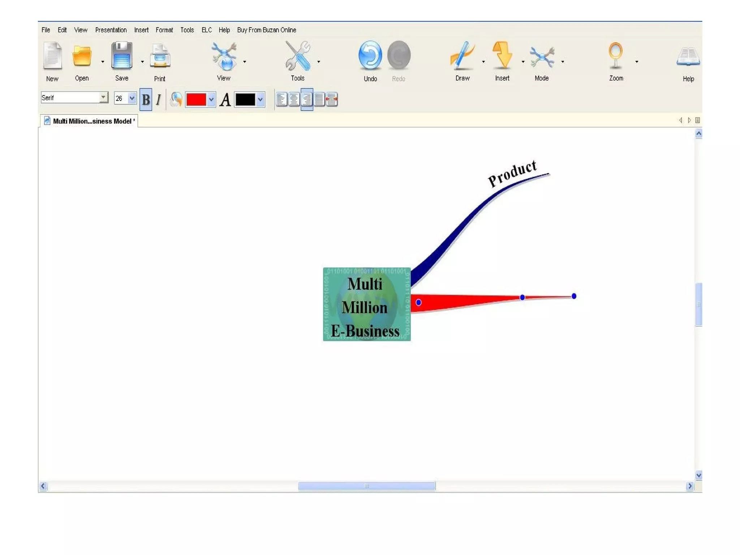Open the Draw tool icon
Image resolution: width=740 pixels, height=555 pixels.
point(462,56)
